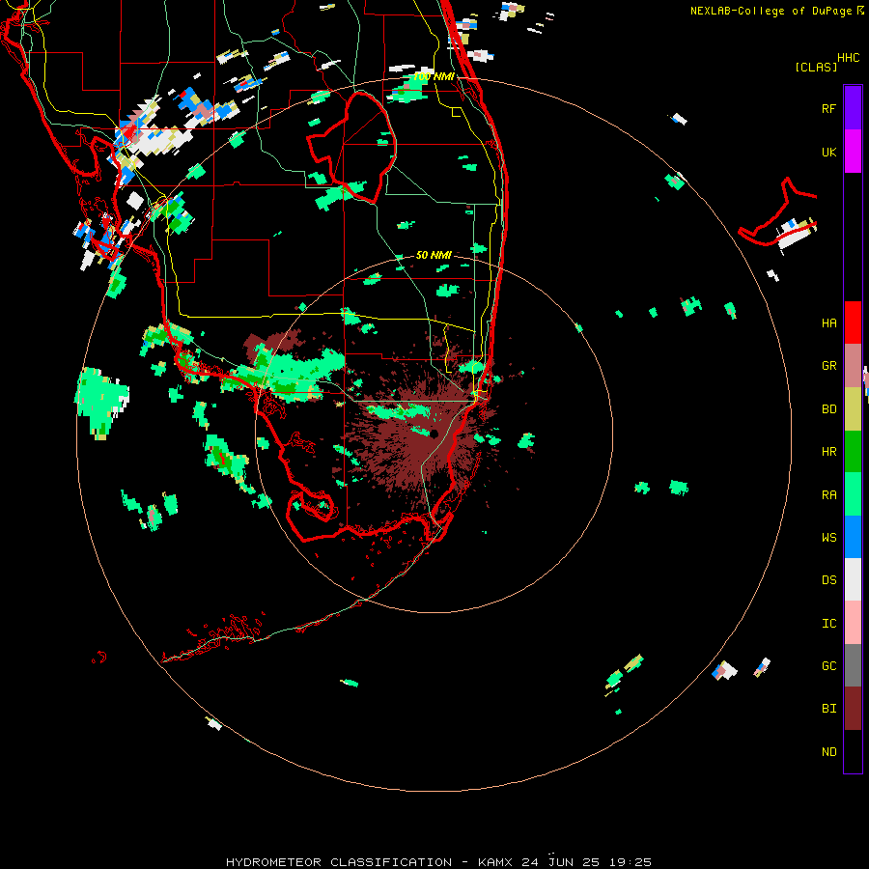This screenshot has width=869, height=869.
Task: Click the 19:25 timestamp text
Action: point(631,862)
